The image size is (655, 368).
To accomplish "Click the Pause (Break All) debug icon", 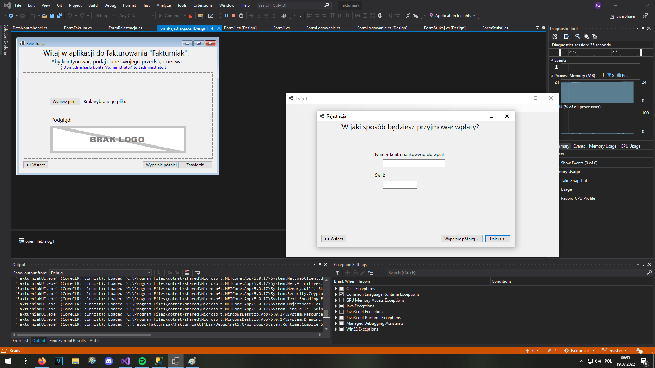I will 226,16.
